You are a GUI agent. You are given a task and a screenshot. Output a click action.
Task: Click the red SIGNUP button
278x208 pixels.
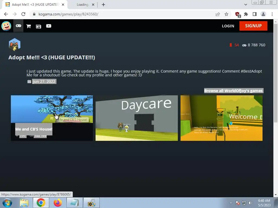coord(253,26)
